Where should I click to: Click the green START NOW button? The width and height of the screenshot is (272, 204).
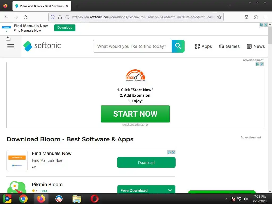(x=135, y=114)
